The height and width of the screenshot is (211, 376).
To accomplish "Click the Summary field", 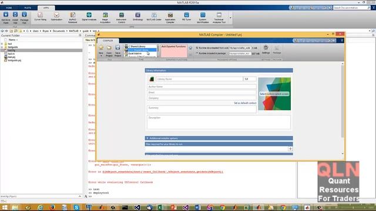I will click(202, 109).
